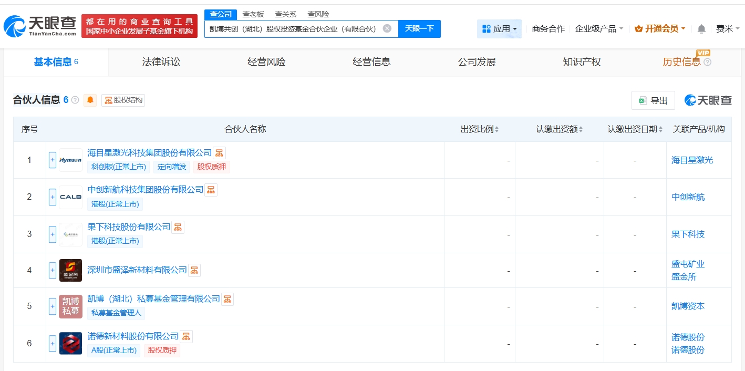Click the 果下科技 logo thumbnail
The height and width of the screenshot is (371, 745).
(70, 234)
